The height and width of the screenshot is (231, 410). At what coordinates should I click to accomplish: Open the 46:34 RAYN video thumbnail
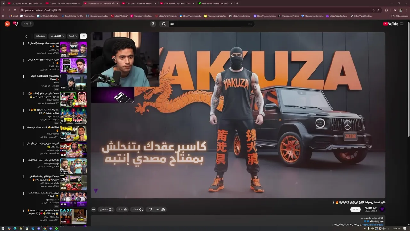pos(73,199)
